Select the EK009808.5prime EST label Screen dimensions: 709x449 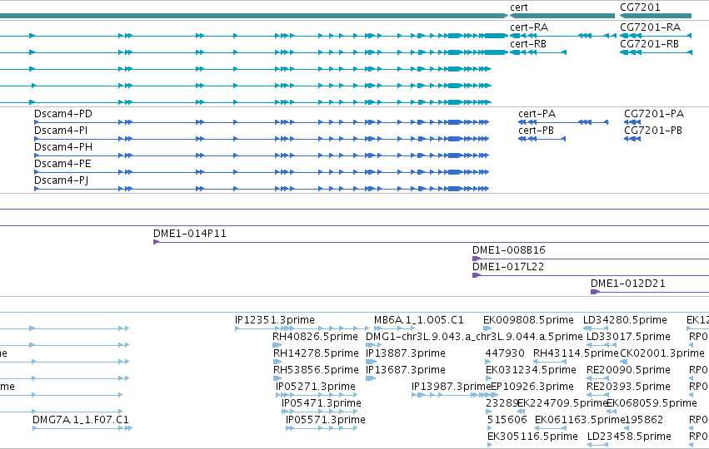[528, 320]
